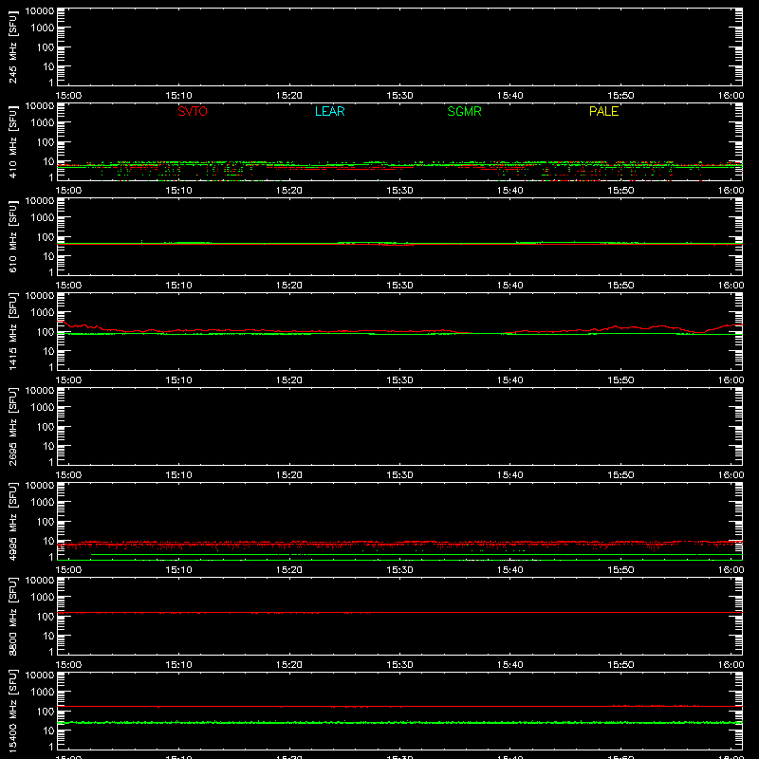Select the 2695 MHz [SFU] axis title
Viewport: 759px width, 759px height.
coord(13,426)
